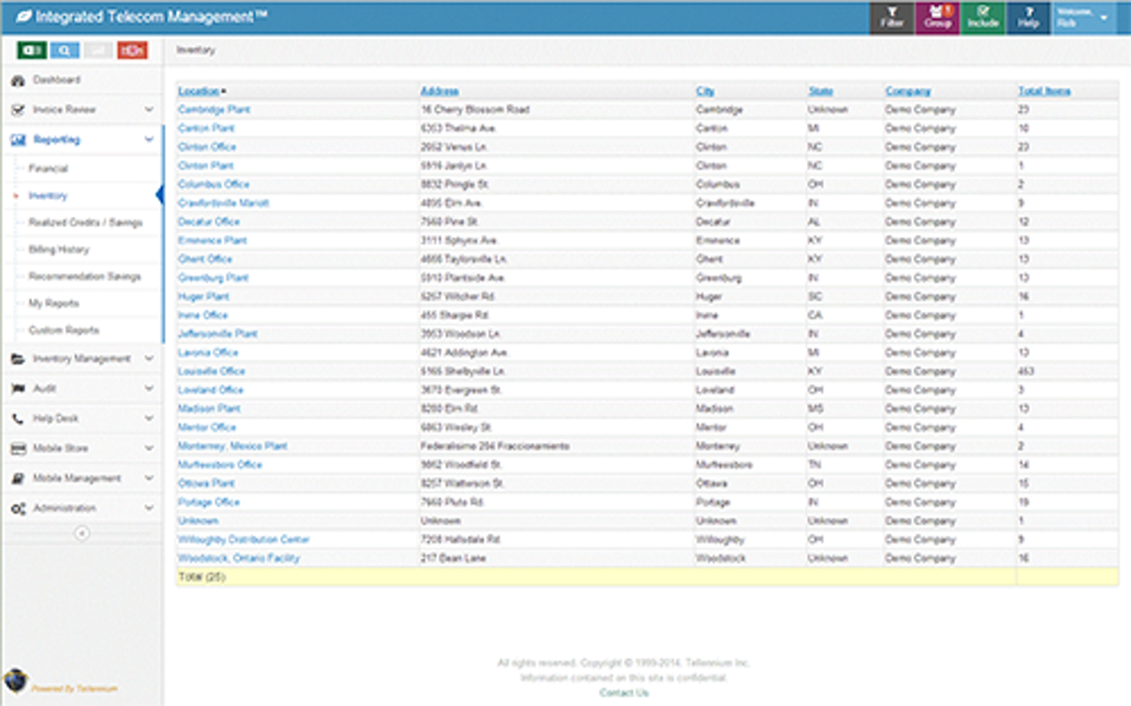1131x706 pixels.
Task: Open the Filter tool in header
Action: click(x=891, y=18)
